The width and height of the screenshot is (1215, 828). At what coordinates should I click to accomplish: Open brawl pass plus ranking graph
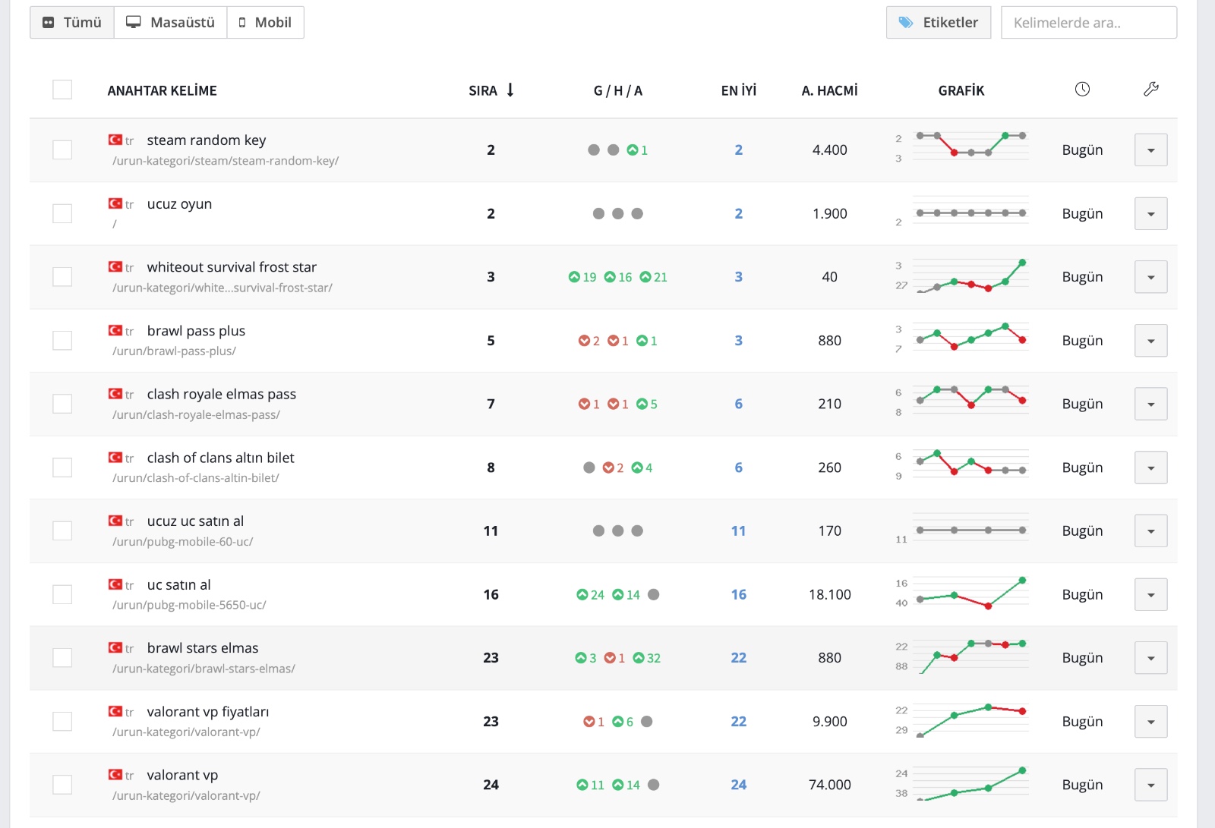(x=962, y=338)
